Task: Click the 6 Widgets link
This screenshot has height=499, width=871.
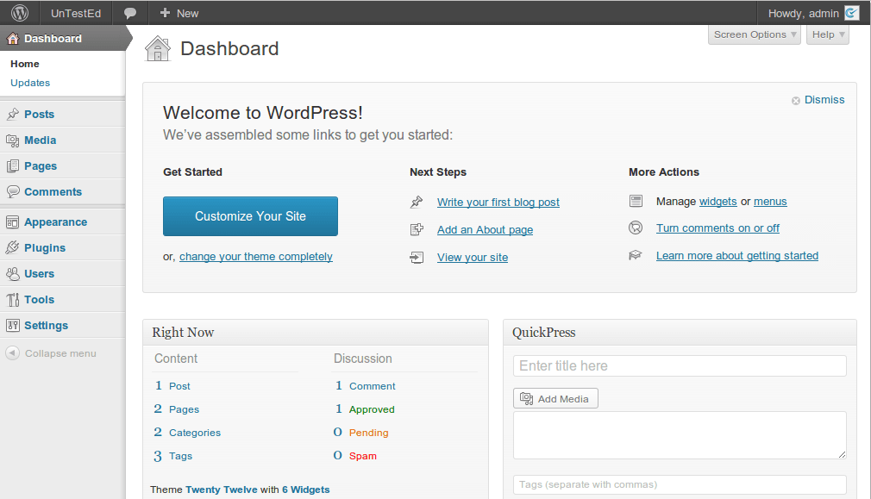Action: [306, 490]
